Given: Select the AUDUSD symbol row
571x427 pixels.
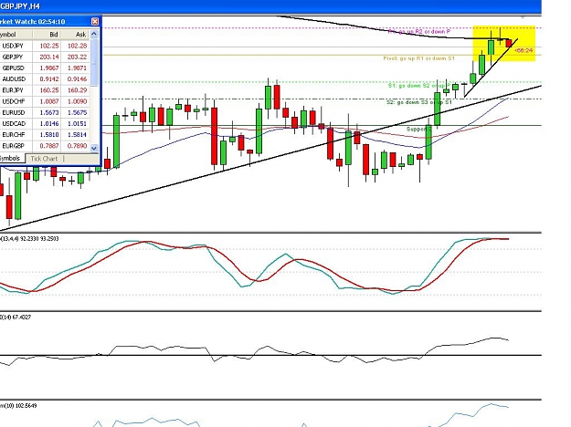Looking at the screenshot, I should pos(45,79).
